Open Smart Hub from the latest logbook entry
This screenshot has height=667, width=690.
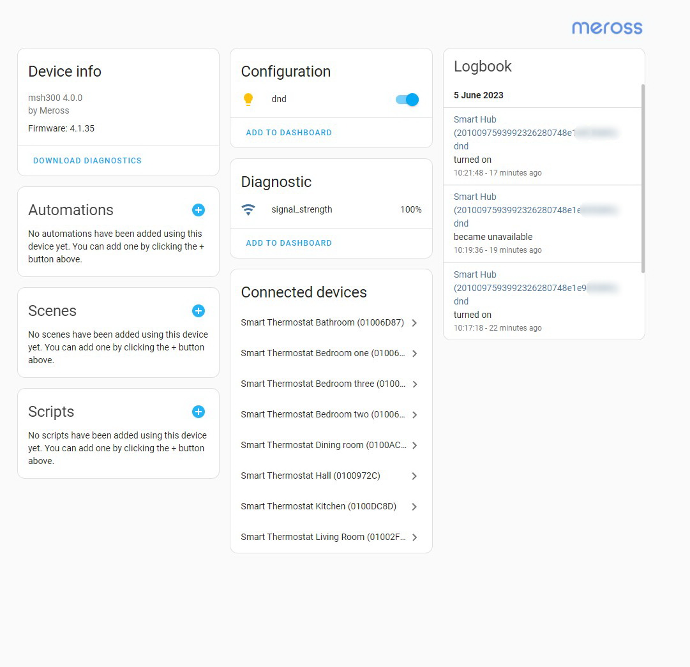coord(475,119)
